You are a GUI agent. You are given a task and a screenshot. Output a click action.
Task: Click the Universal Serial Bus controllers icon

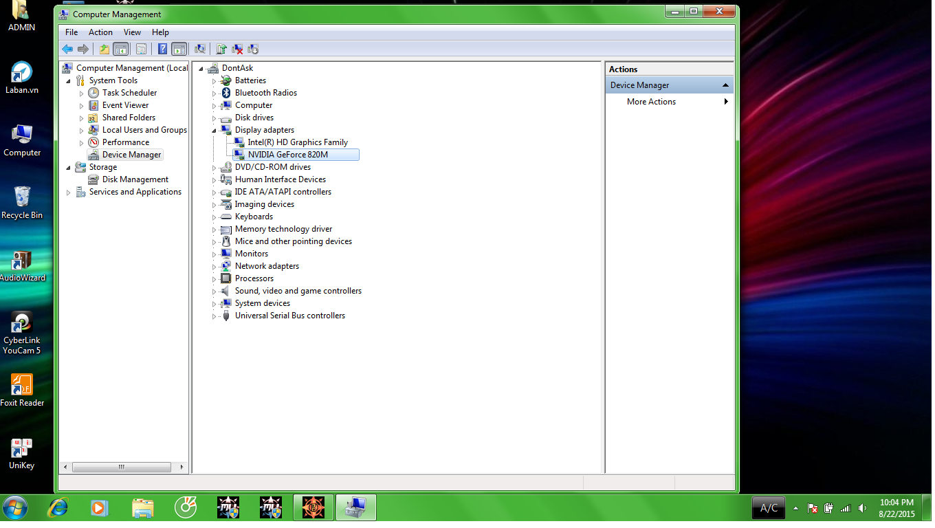pos(225,316)
